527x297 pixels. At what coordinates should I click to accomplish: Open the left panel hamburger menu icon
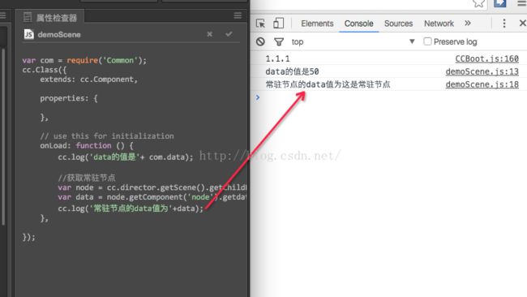tap(2, 15)
